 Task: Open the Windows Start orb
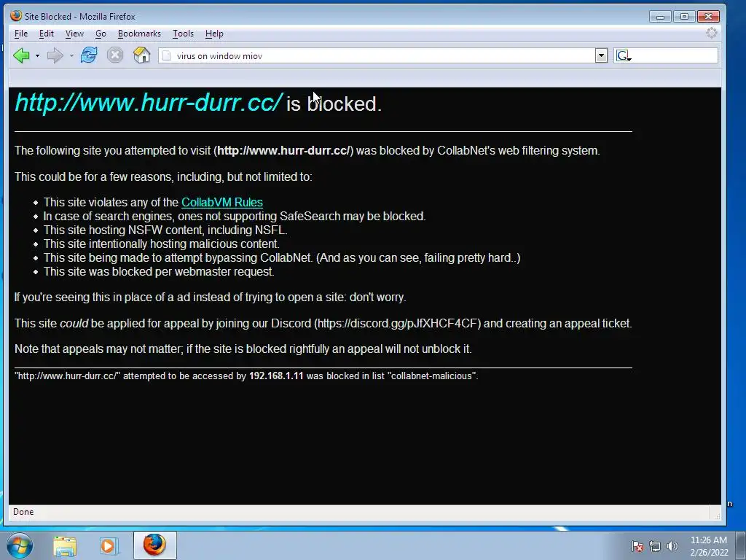click(x=20, y=545)
